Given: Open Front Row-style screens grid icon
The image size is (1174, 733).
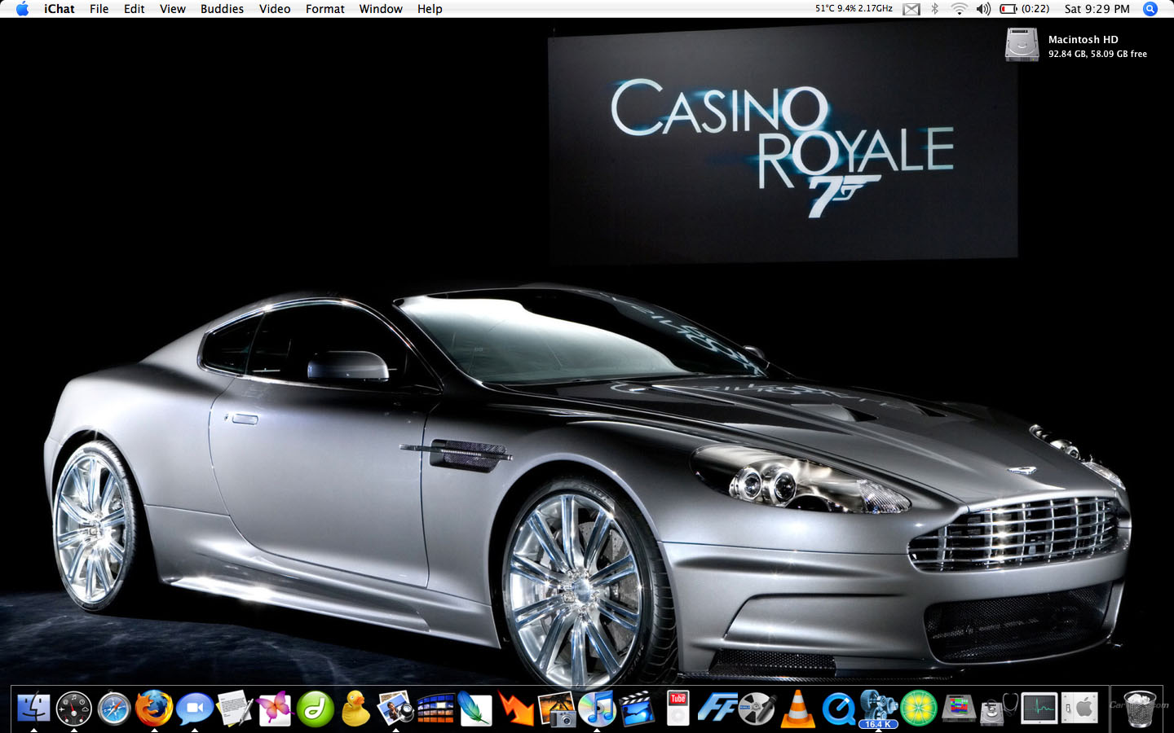Looking at the screenshot, I should click(435, 709).
